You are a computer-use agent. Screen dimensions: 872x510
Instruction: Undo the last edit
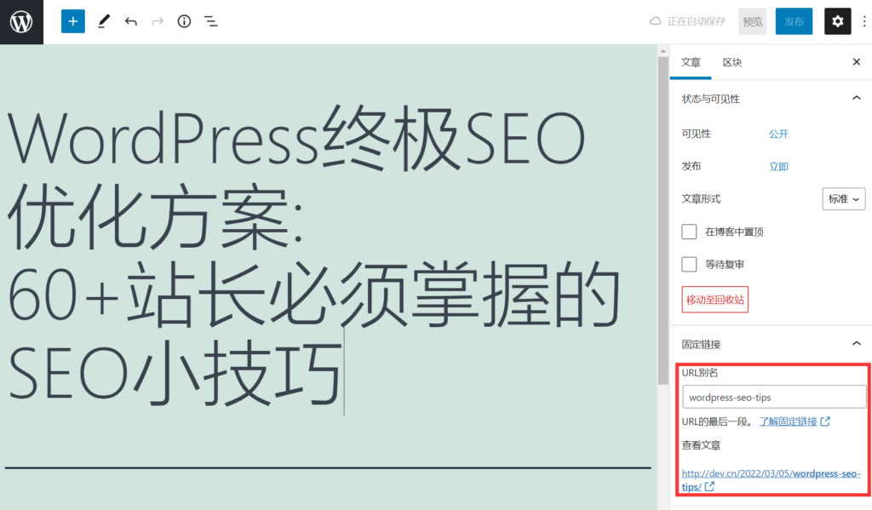pyautogui.click(x=130, y=21)
